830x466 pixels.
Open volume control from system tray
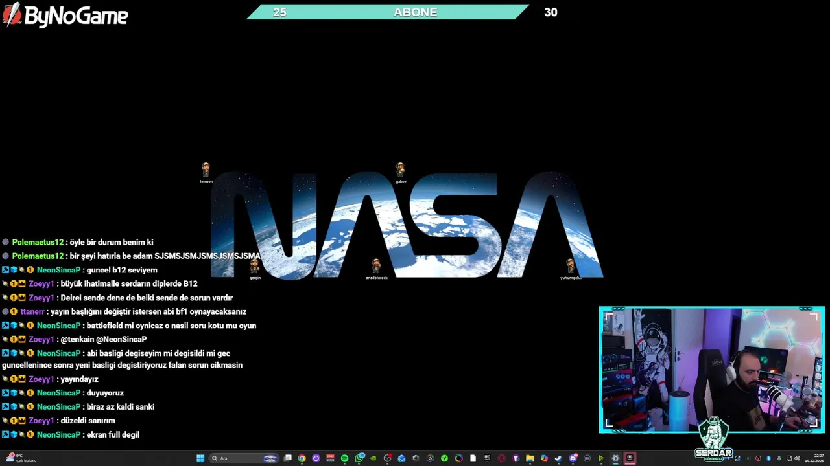tap(797, 458)
